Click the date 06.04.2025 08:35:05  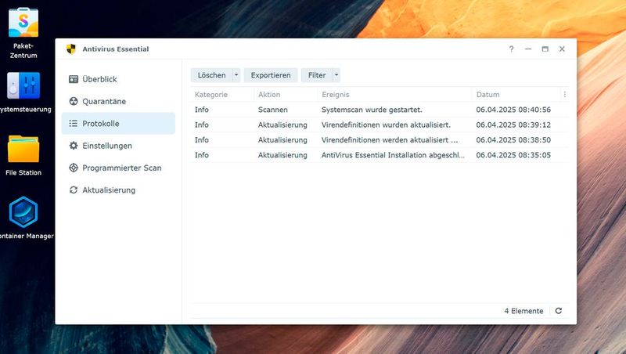513,155
